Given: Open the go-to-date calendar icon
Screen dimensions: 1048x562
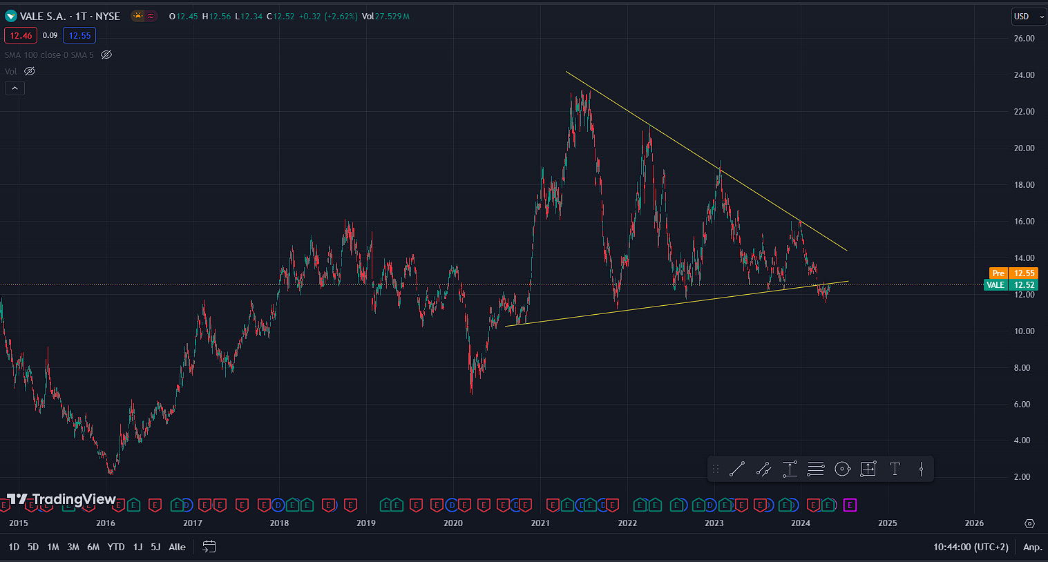Looking at the screenshot, I should (x=209, y=547).
